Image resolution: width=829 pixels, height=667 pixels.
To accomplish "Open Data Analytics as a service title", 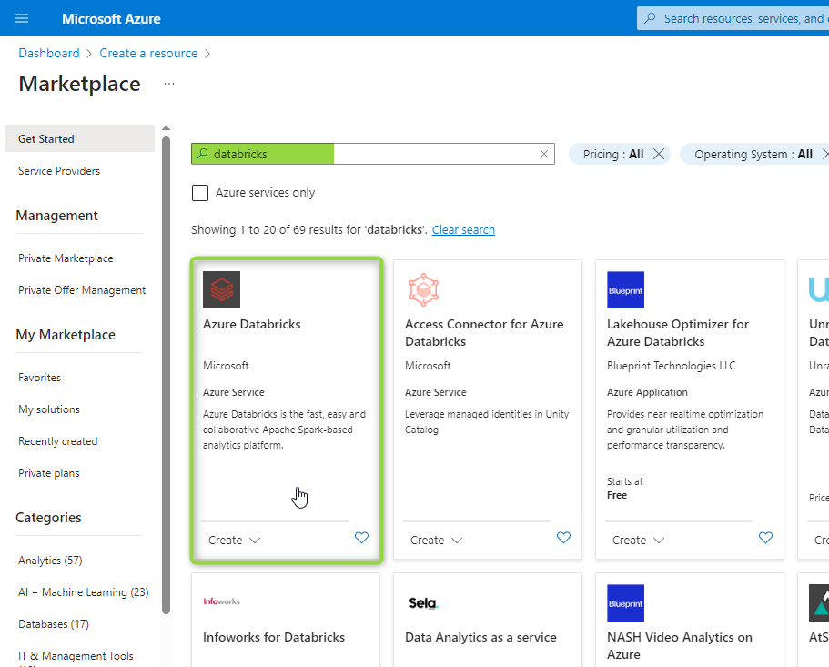I will click(480, 637).
